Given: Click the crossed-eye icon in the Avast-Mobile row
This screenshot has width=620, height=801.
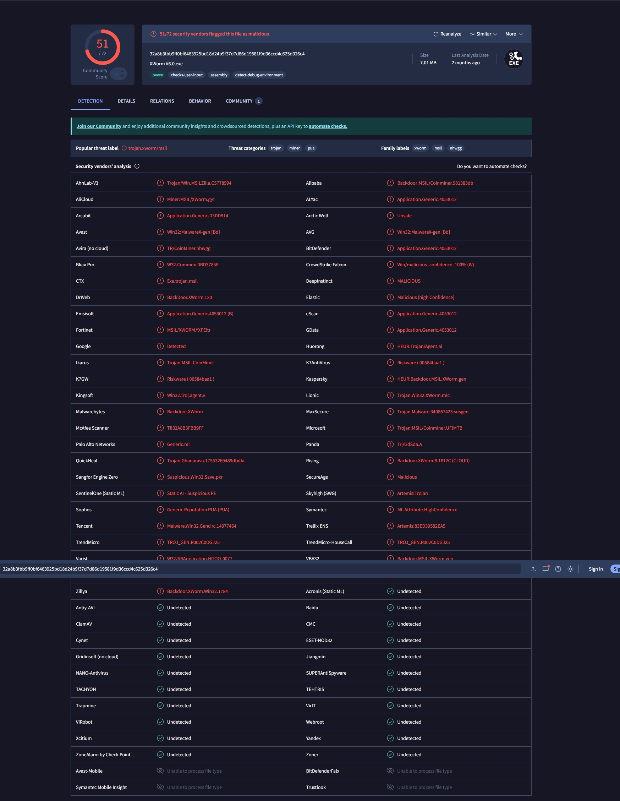Looking at the screenshot, I should (160, 771).
